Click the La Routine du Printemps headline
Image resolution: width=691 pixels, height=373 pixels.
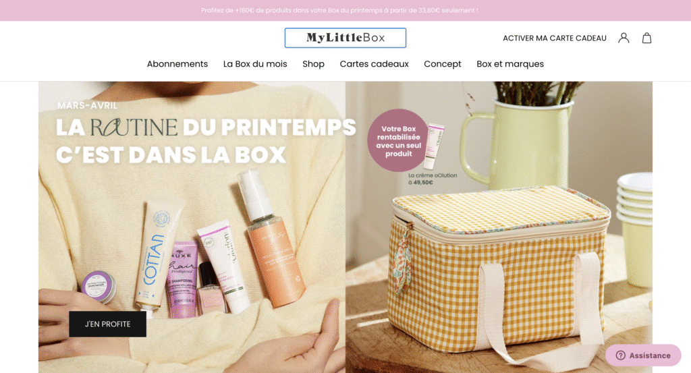(x=206, y=141)
